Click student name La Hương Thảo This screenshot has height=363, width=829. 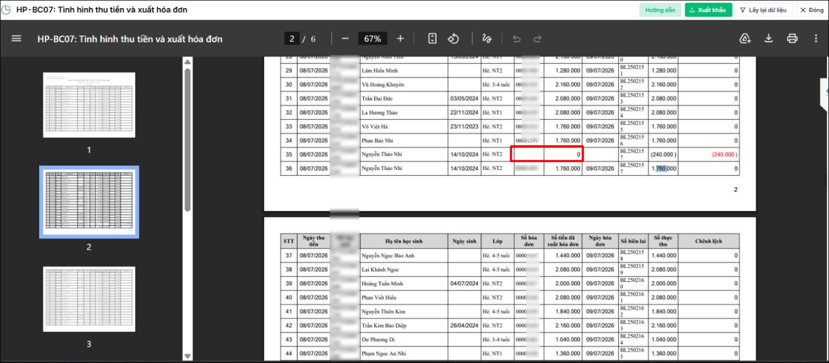380,112
